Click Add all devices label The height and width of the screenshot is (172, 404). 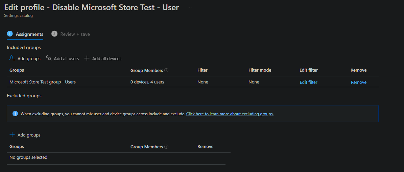tap(107, 59)
